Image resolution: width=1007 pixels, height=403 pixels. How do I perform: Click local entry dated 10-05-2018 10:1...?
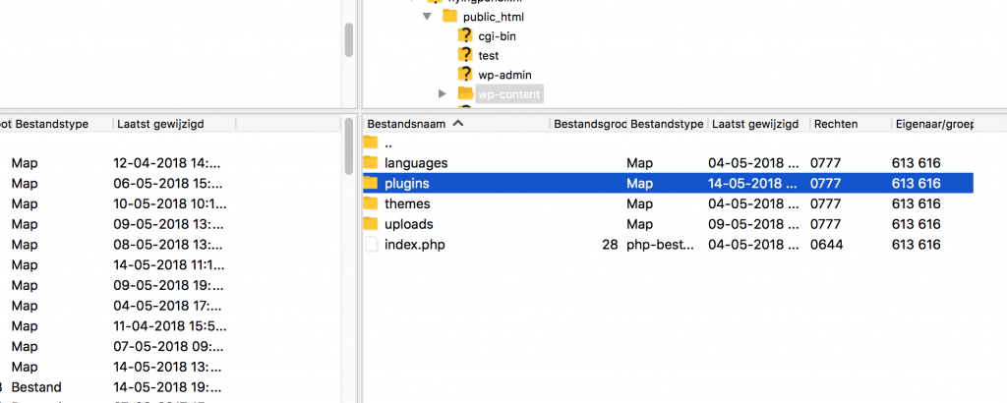(172, 204)
